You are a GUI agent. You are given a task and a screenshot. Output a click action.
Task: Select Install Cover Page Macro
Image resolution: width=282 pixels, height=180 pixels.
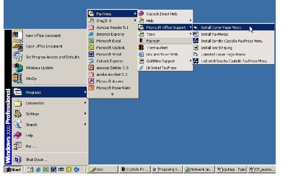(x=233, y=28)
